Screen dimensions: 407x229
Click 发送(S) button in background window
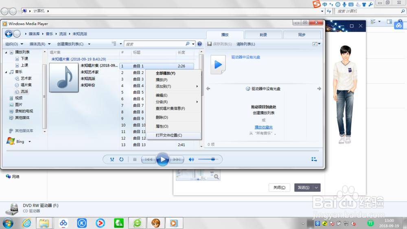pyautogui.click(x=304, y=187)
